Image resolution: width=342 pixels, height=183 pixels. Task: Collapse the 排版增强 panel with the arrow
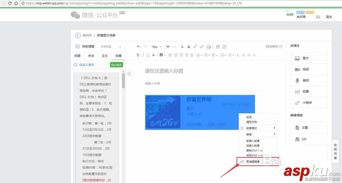(x=120, y=47)
